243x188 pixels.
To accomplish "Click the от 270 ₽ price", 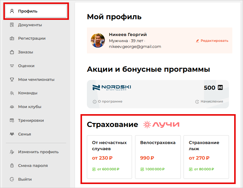I will pos(199,158).
